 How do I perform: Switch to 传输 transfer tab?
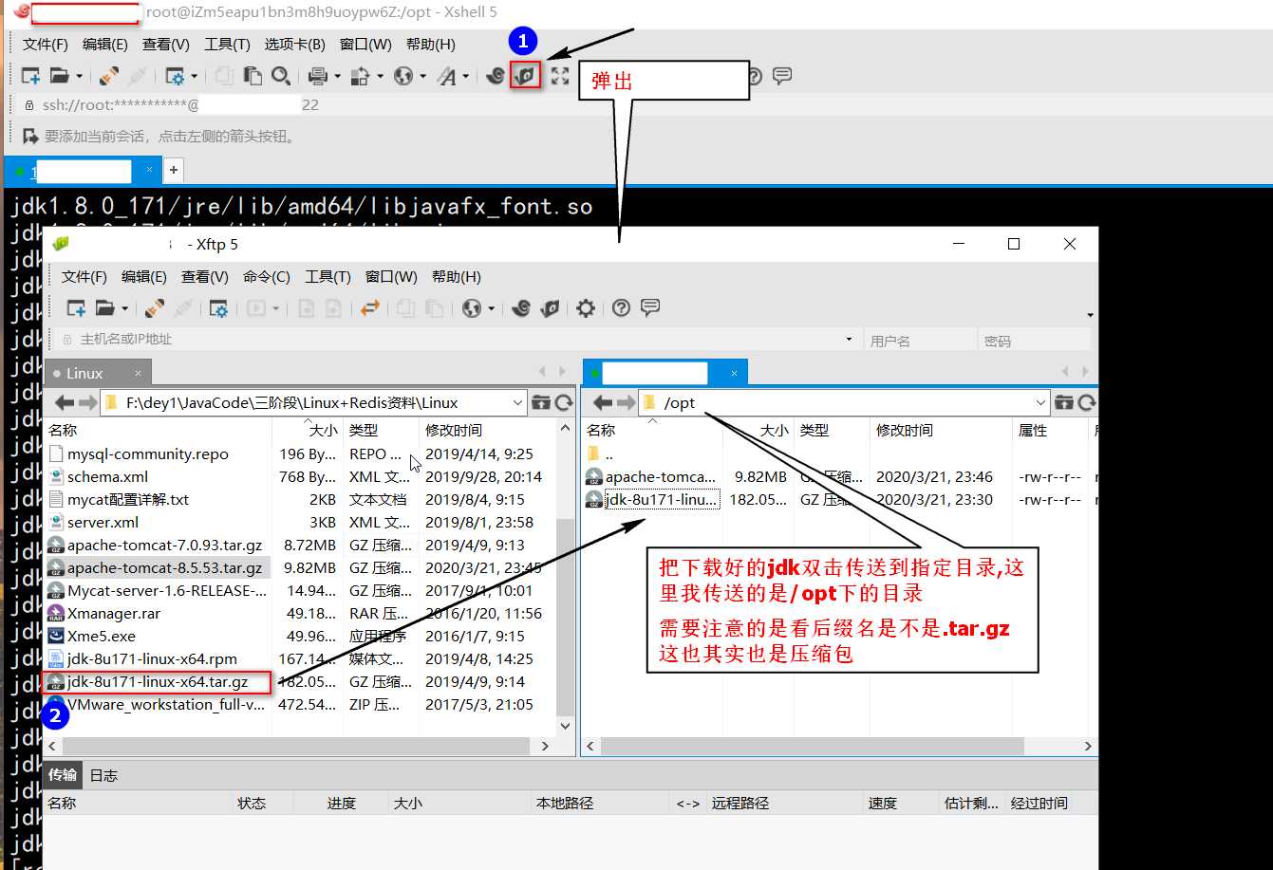[63, 775]
